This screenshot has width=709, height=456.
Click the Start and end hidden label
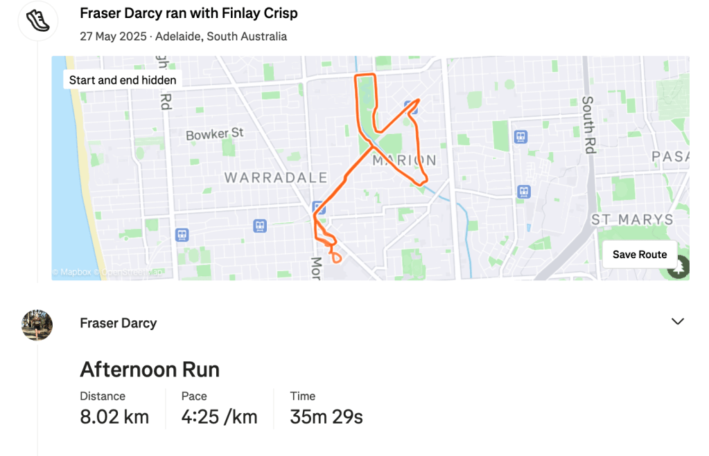click(123, 80)
